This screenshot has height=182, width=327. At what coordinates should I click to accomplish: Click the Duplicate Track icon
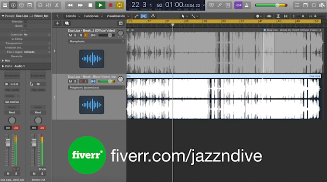pyautogui.click(x=67, y=24)
